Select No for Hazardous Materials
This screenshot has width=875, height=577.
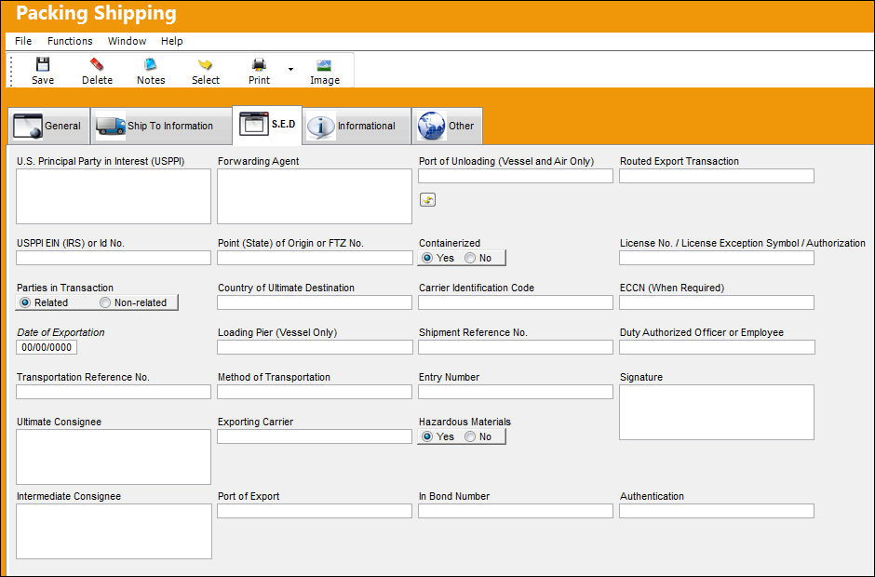pyautogui.click(x=470, y=436)
